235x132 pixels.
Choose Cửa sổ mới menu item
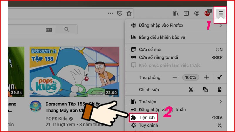tap(176, 50)
